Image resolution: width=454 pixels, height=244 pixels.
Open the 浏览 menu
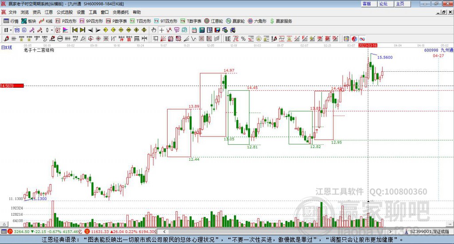point(25,12)
